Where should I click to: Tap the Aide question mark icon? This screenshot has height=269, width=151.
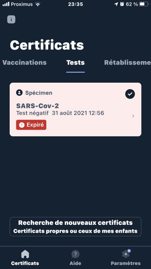point(75,254)
